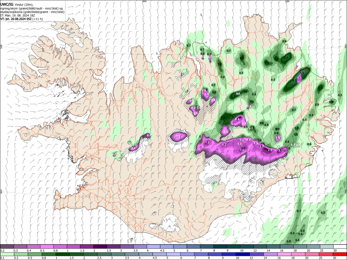Select the 'IT: Mán. 19. 08. 2024 18Z' line

pyautogui.click(x=17, y=15)
